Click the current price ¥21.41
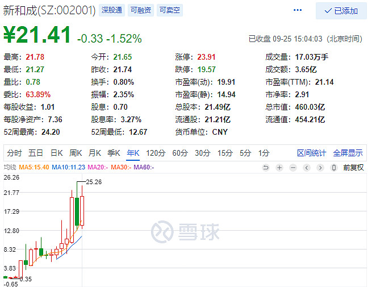The height and width of the screenshot is (287, 376). (37, 35)
